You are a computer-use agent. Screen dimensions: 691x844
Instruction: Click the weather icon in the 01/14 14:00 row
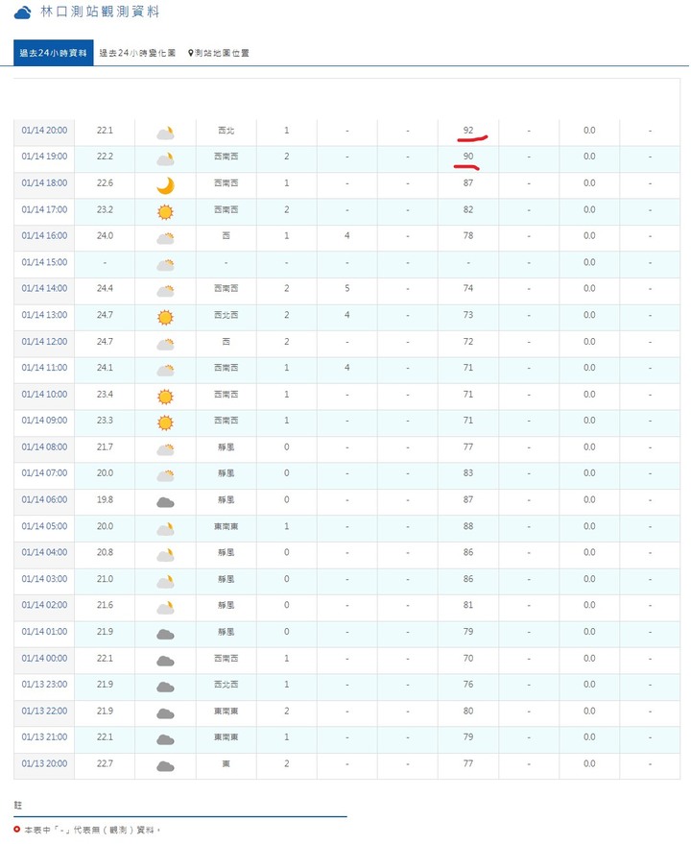click(165, 291)
